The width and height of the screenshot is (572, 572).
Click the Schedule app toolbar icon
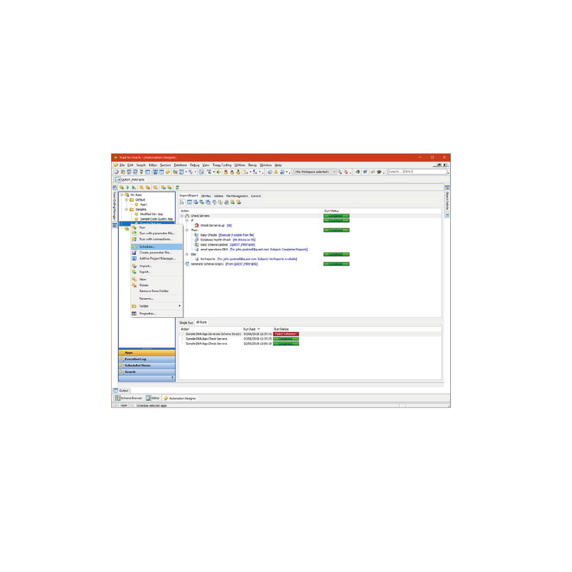coord(155,187)
